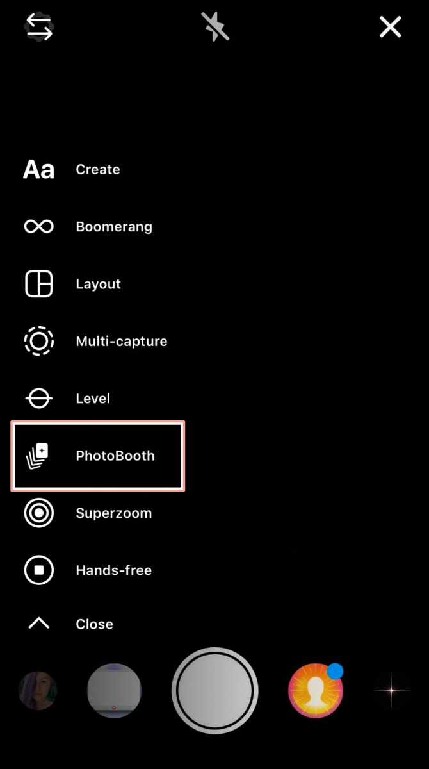Choose the Boomerang infinity icon

[x=38, y=227]
